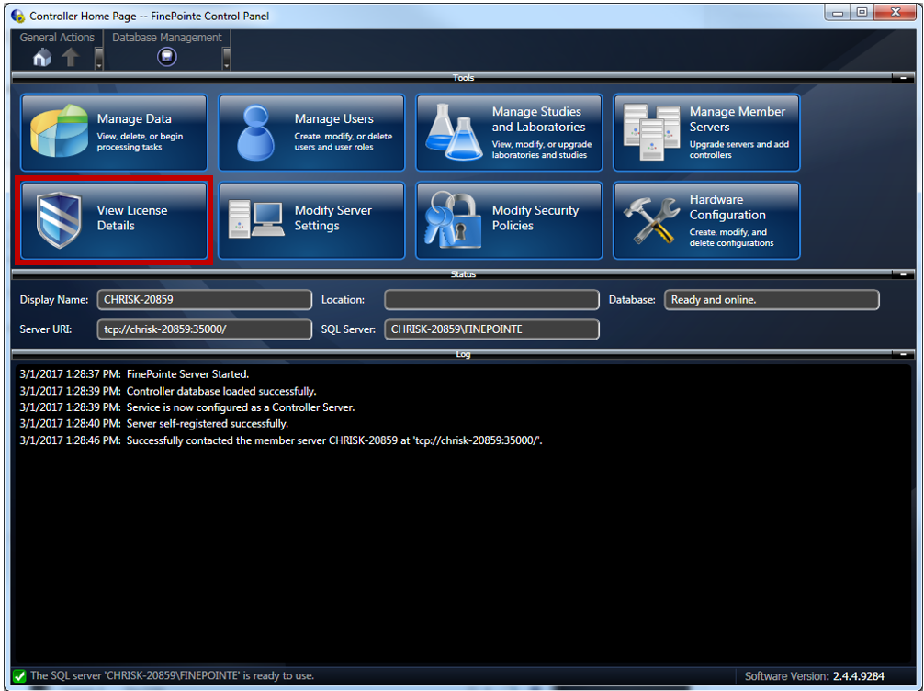Collapse the Log section
This screenshot has height=691, width=924.
[x=903, y=354]
